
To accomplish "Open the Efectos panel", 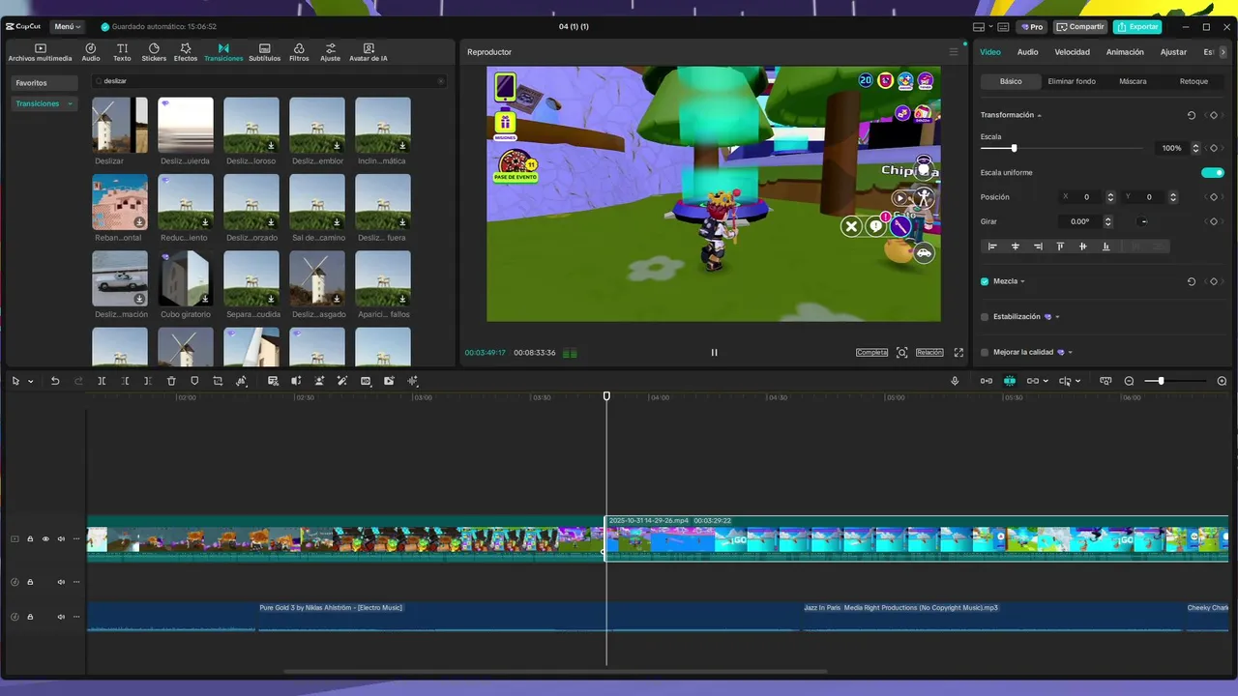I will [x=186, y=52].
